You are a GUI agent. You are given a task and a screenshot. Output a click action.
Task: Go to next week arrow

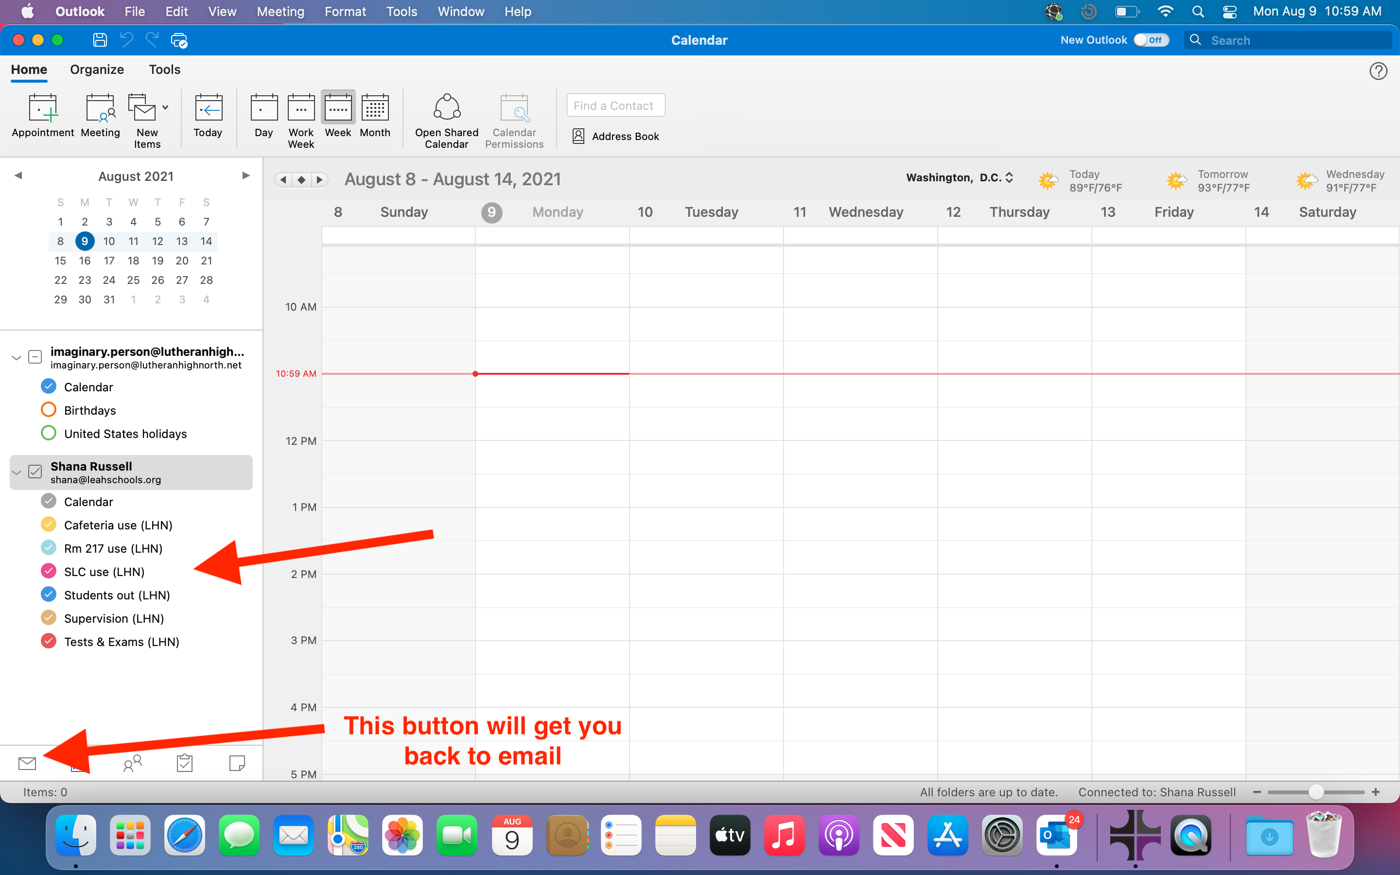click(319, 180)
